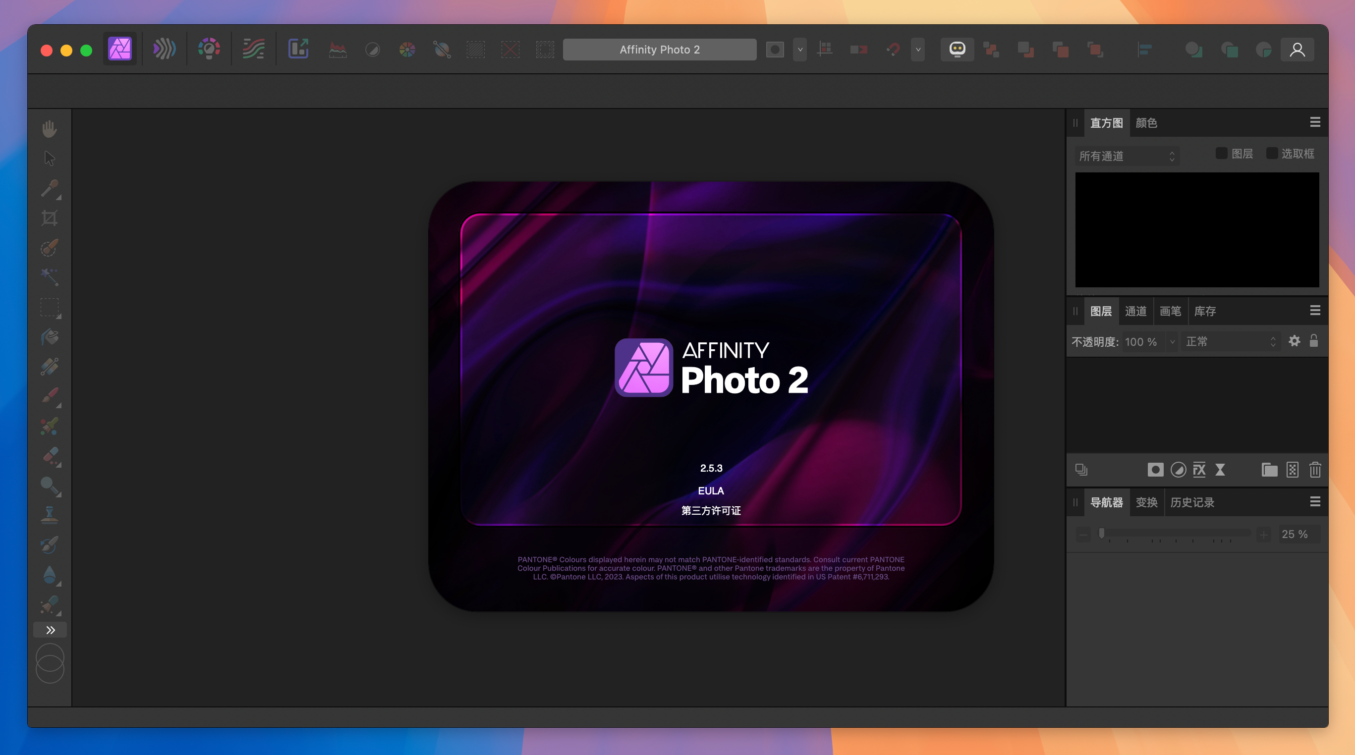Select the Undo Brush tool

click(x=50, y=544)
